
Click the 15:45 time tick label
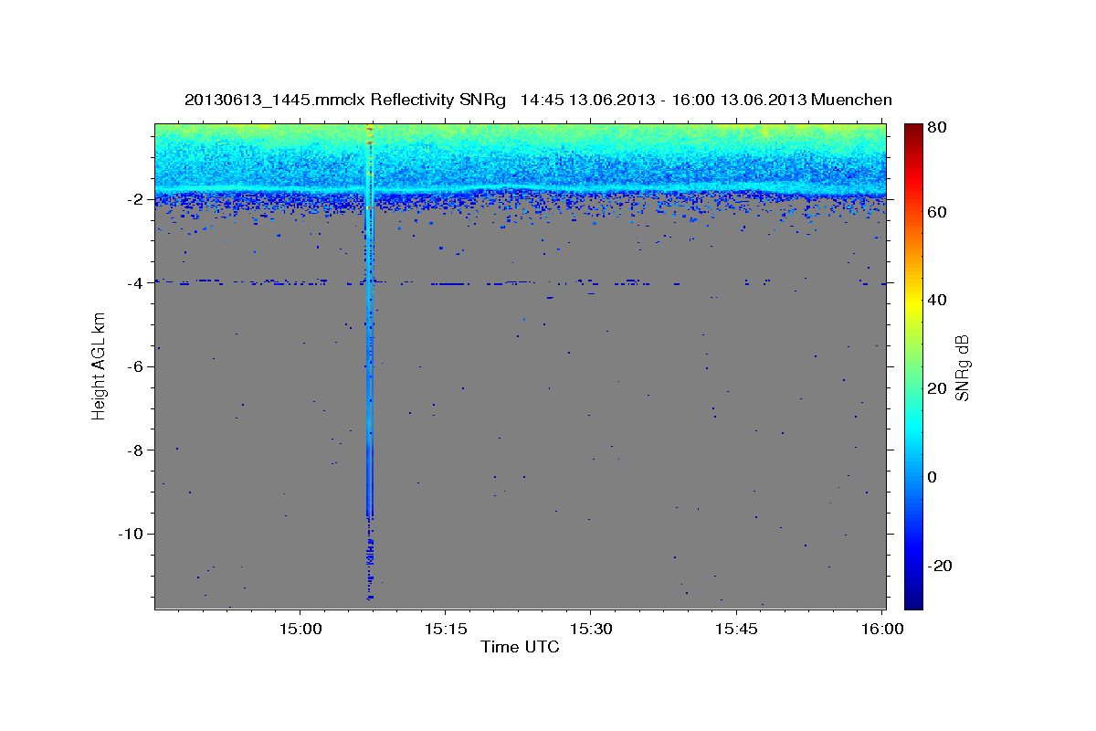click(735, 629)
